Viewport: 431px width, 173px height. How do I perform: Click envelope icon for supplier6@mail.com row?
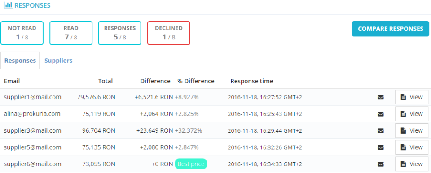pyautogui.click(x=380, y=164)
